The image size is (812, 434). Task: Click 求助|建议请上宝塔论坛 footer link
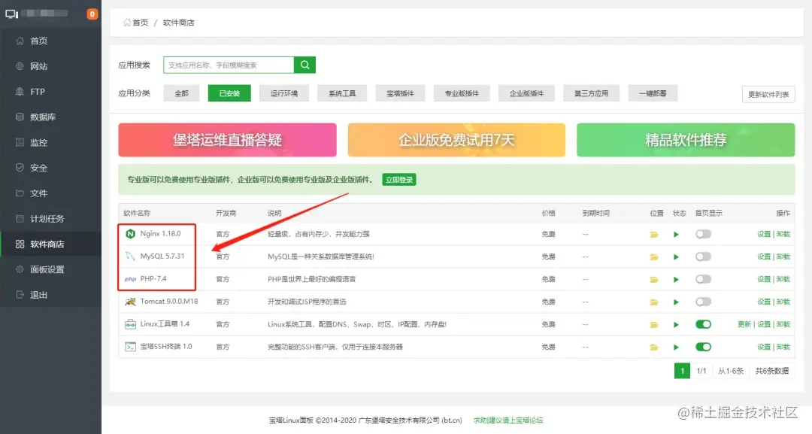508,420
